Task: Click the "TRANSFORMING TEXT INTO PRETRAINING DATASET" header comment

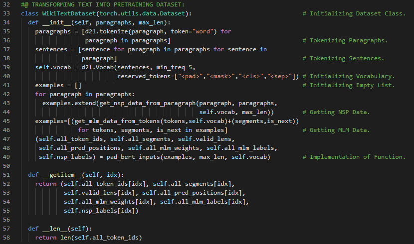Action: click(103, 4)
